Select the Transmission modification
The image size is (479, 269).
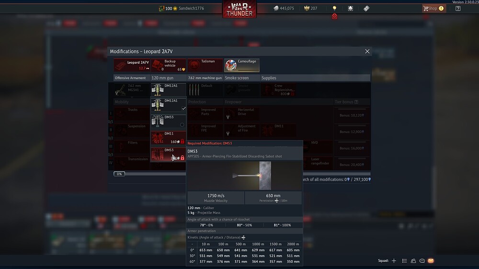(x=132, y=163)
